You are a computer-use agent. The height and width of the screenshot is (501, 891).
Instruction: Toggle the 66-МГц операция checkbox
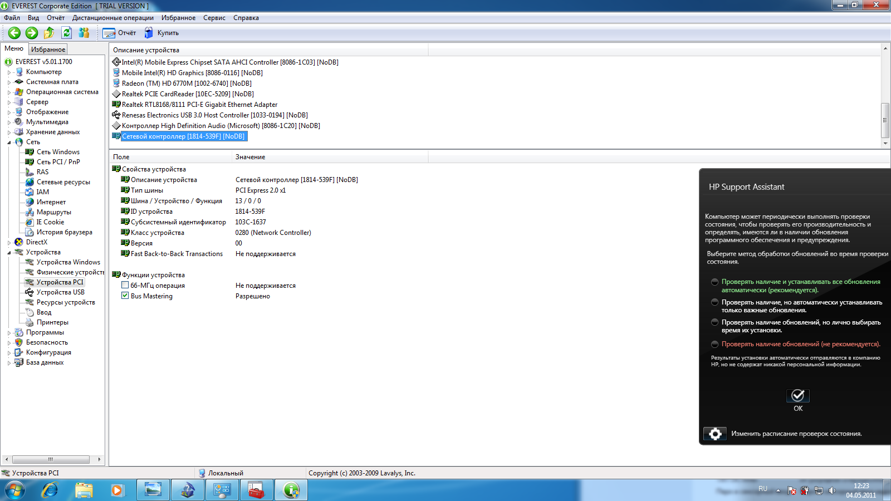(125, 285)
